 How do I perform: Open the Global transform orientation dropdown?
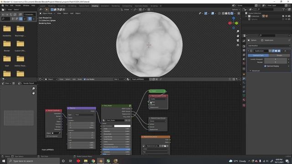click(x=127, y=10)
